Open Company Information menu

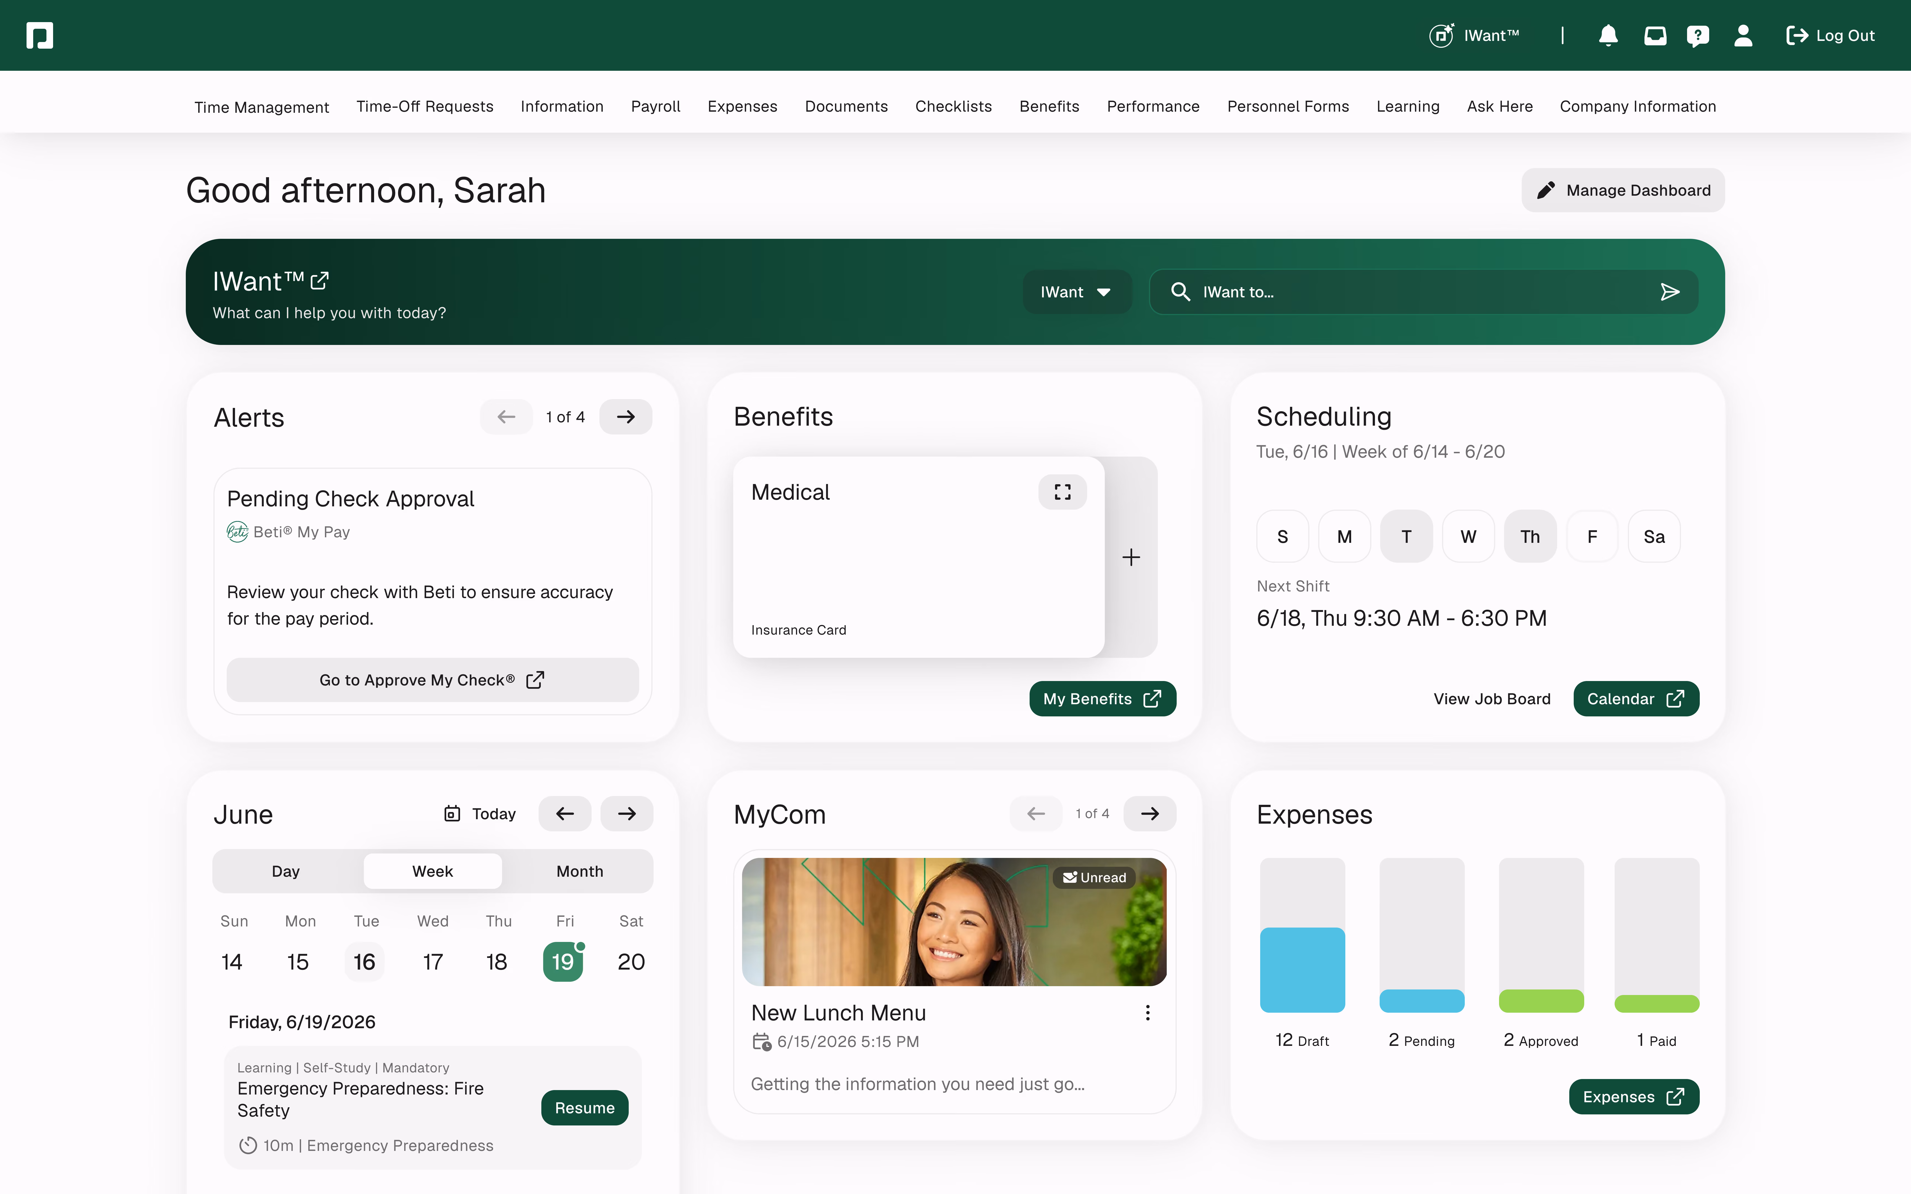(1638, 107)
